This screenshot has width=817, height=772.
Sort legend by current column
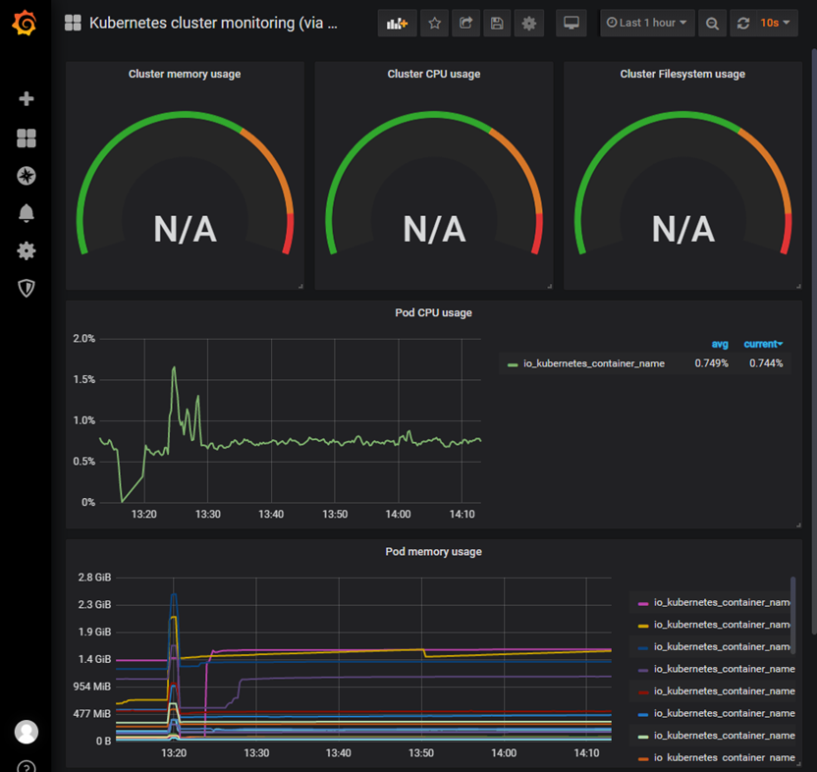tap(763, 344)
